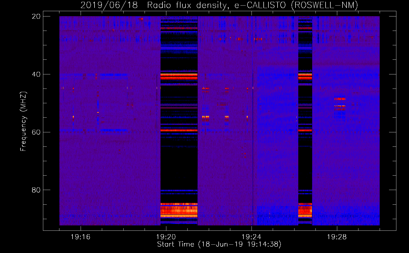The width and height of the screenshot is (409, 253).
Task: Click the 19:28 time tick label
Action: coord(337,237)
